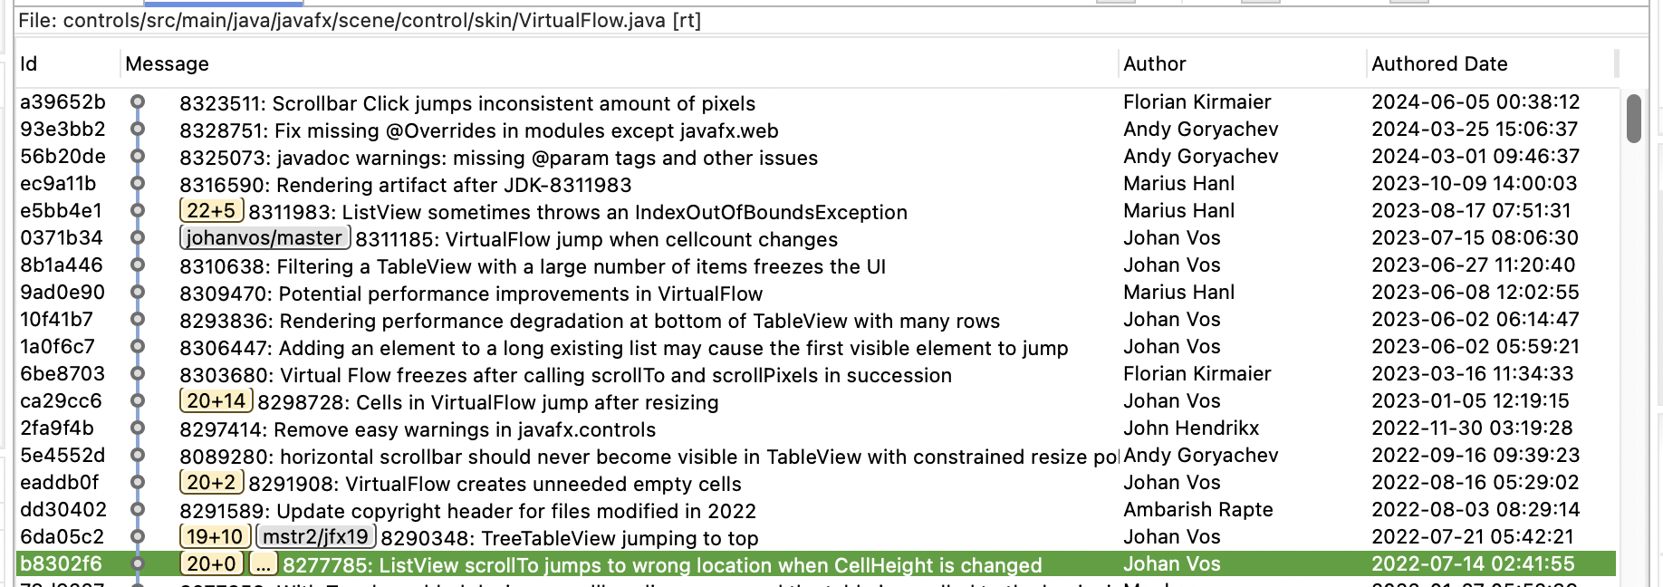Select the commit with id 9ad0e90

62,293
